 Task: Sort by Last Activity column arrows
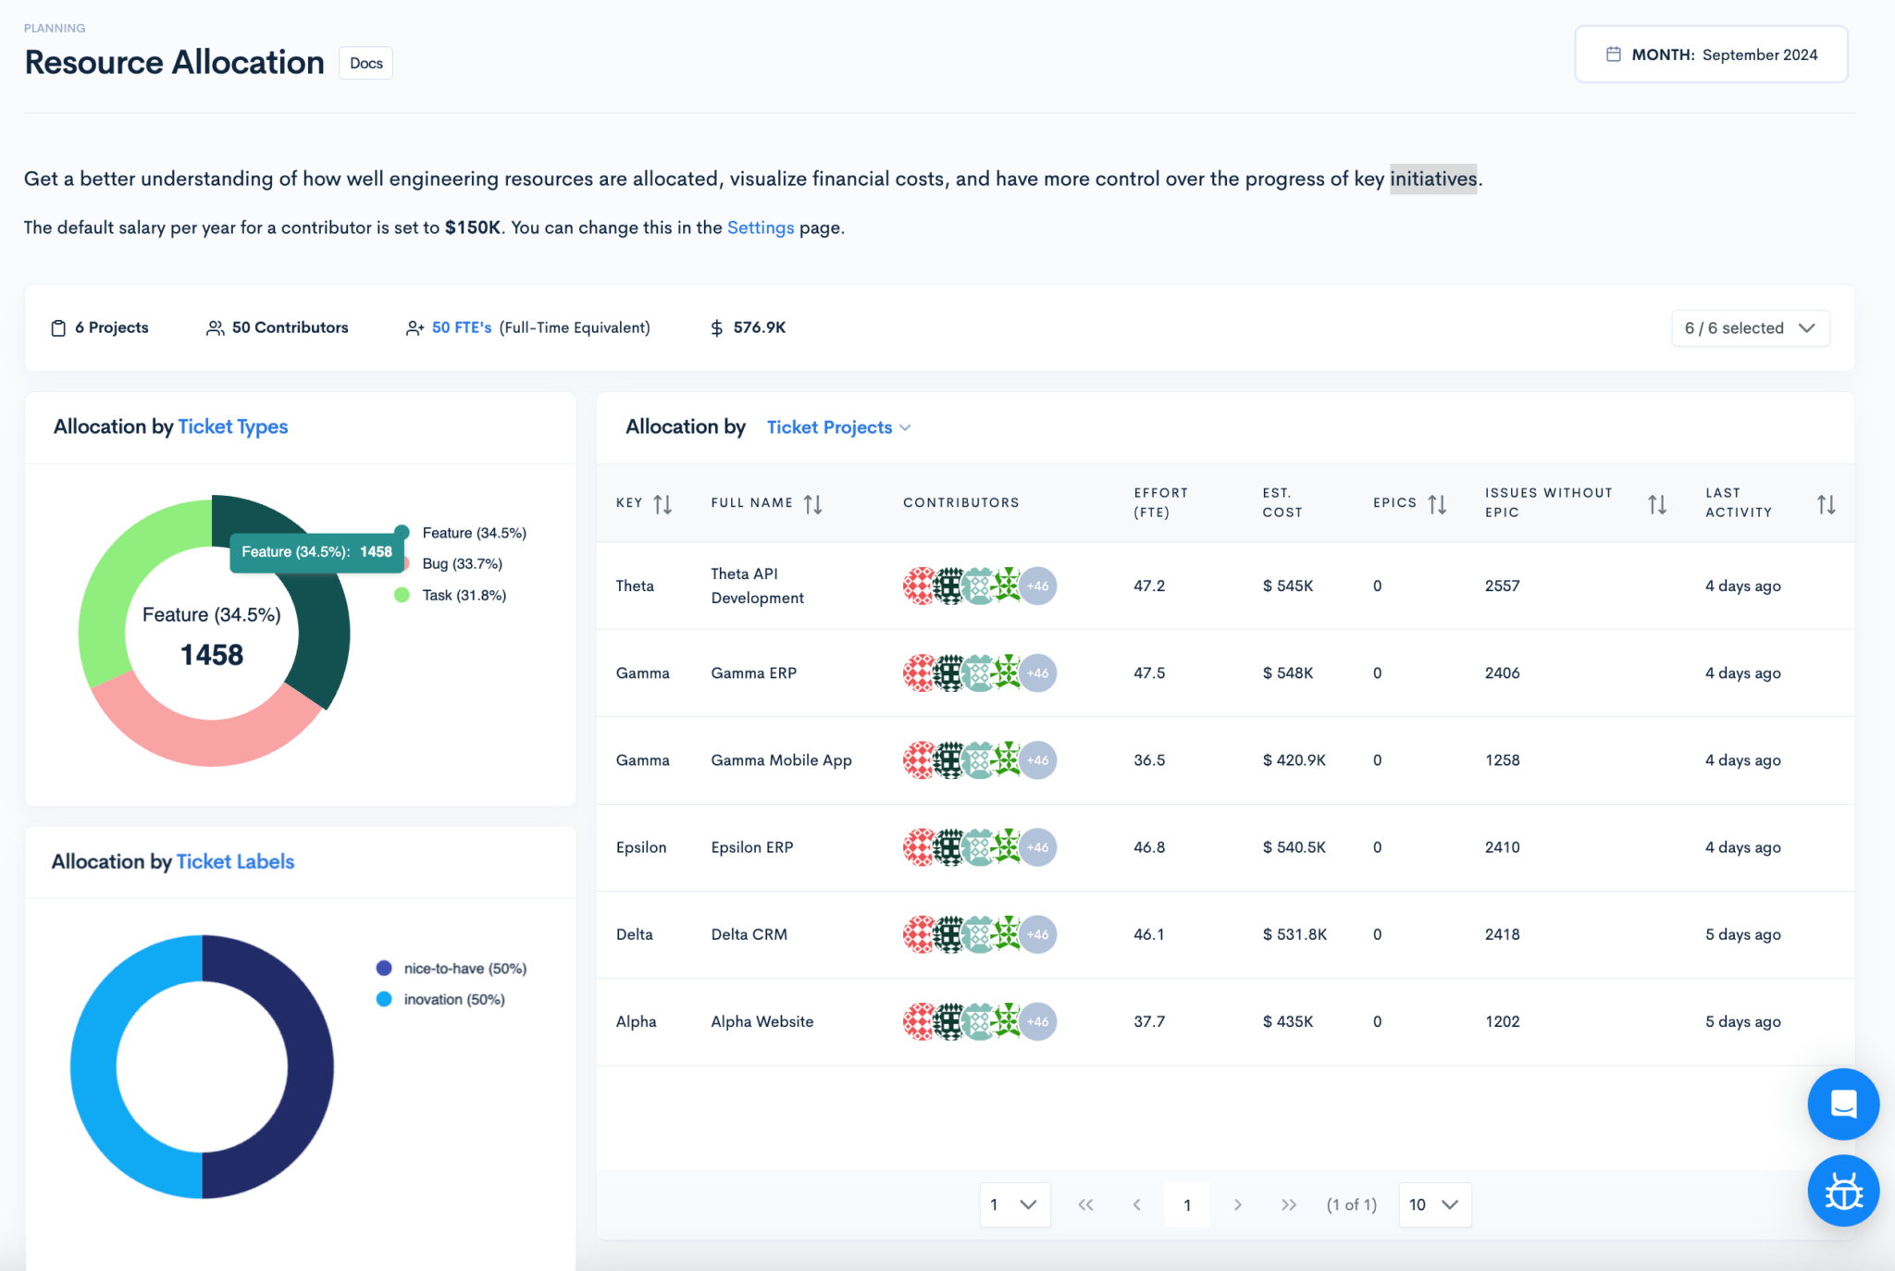click(1825, 504)
